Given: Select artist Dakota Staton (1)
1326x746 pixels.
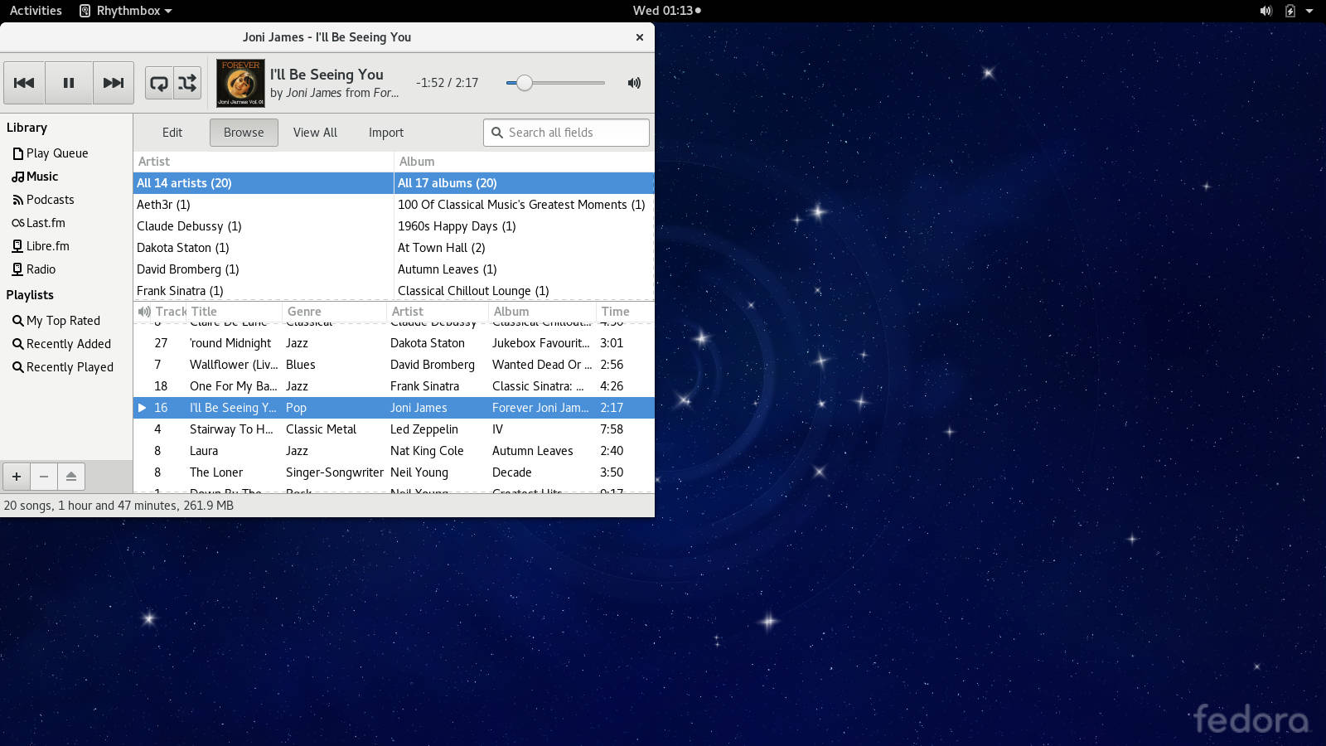Looking at the screenshot, I should coord(264,248).
